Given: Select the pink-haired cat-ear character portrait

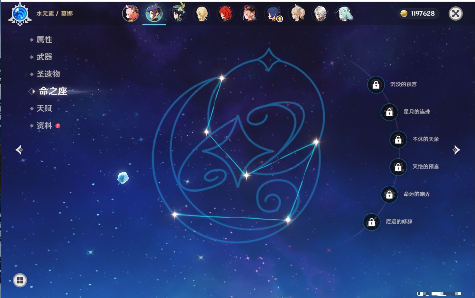Looking at the screenshot, I should point(131,14).
